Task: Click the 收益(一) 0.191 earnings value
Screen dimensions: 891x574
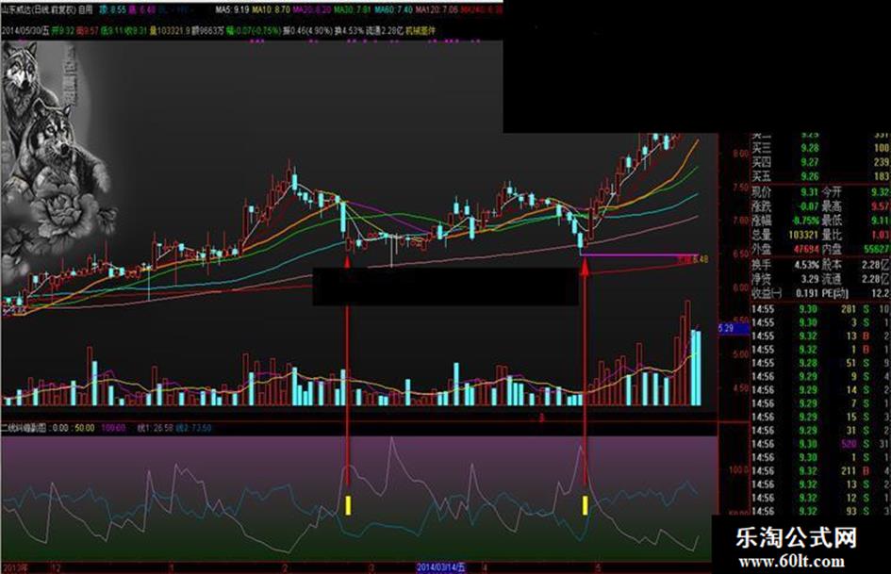Action: pyautogui.click(x=807, y=293)
